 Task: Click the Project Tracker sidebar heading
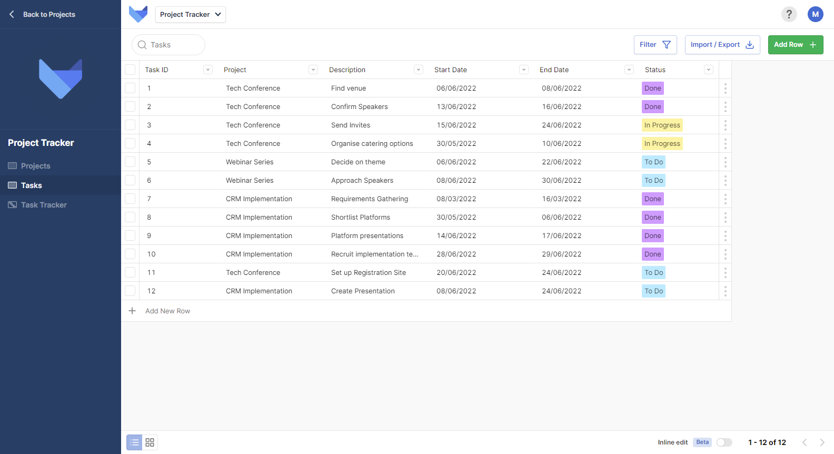coord(41,143)
